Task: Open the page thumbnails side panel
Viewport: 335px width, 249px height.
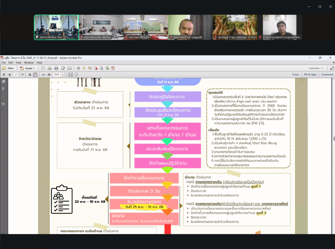Action: tap(4, 82)
